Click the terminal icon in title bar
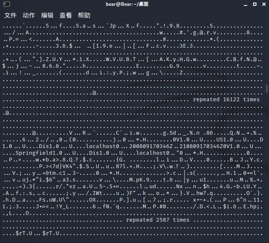The width and height of the screenshot is (269, 243). tap(7, 4)
